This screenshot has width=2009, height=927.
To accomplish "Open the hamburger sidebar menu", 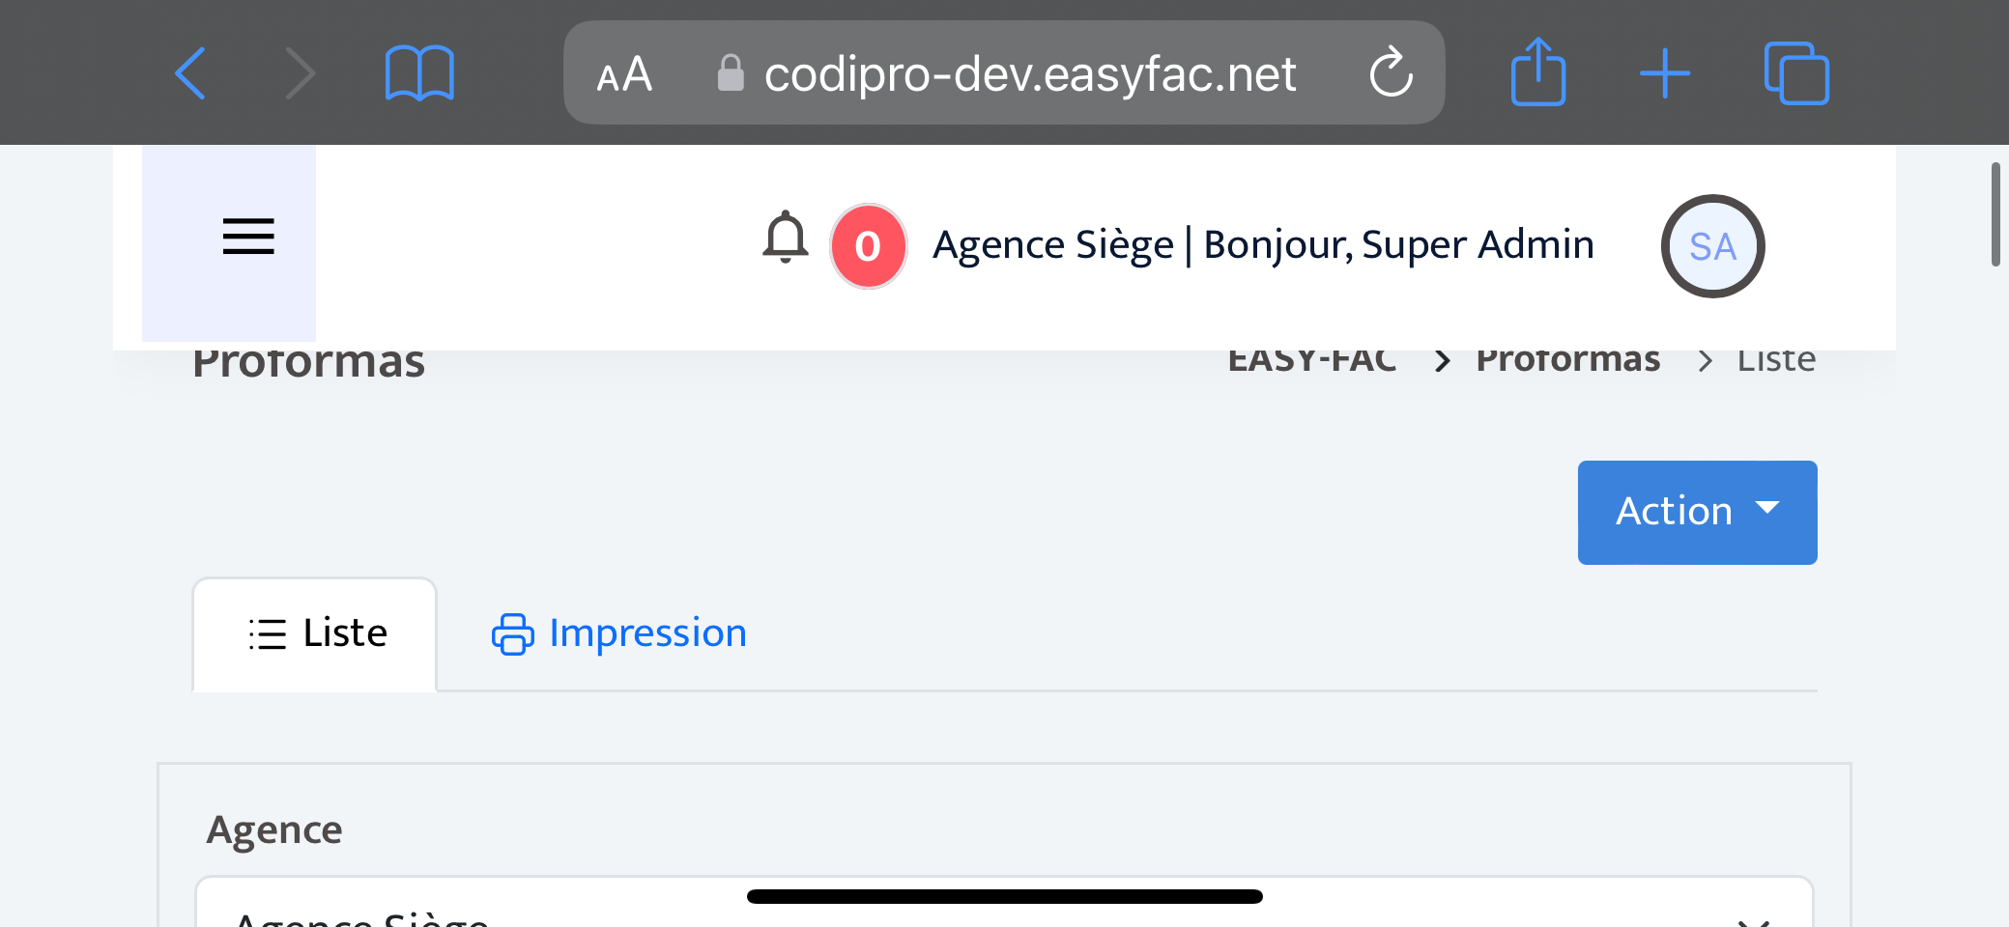I will point(248,237).
